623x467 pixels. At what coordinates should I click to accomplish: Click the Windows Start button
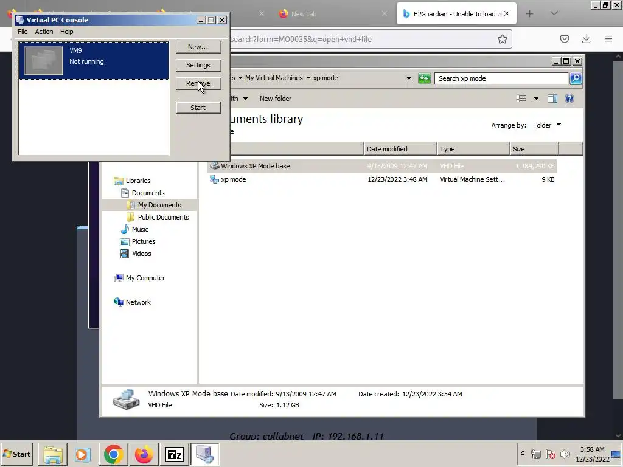pyautogui.click(x=16, y=454)
